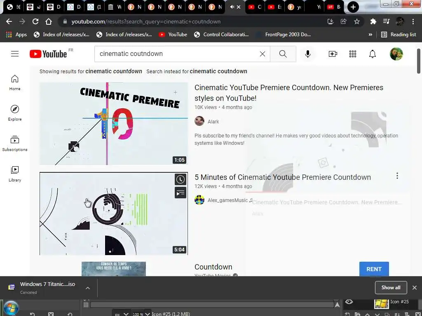Go back with the browser back arrow
The image size is (422, 316).
coord(9,21)
